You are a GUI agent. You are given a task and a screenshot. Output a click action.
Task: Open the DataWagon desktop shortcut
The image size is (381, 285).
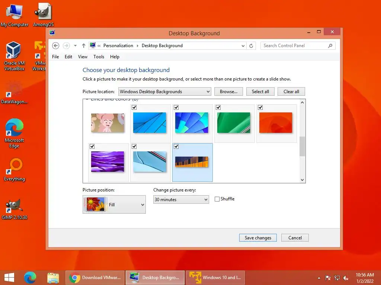tap(14, 92)
